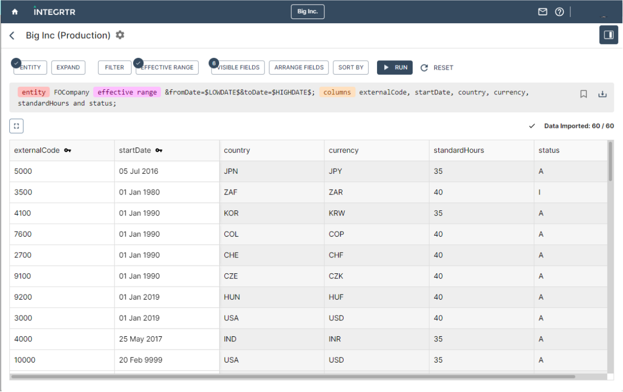
Task: Select the JPN country cell
Action: point(272,171)
